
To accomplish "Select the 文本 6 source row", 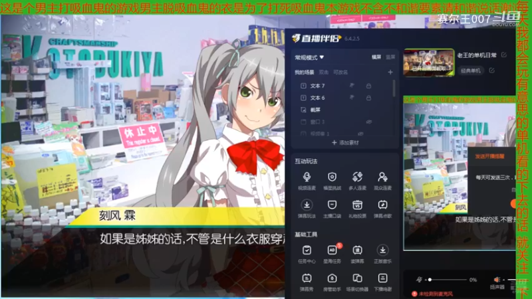I will coord(344,98).
